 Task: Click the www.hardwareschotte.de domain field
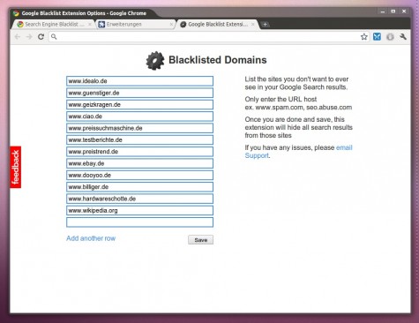click(139, 199)
